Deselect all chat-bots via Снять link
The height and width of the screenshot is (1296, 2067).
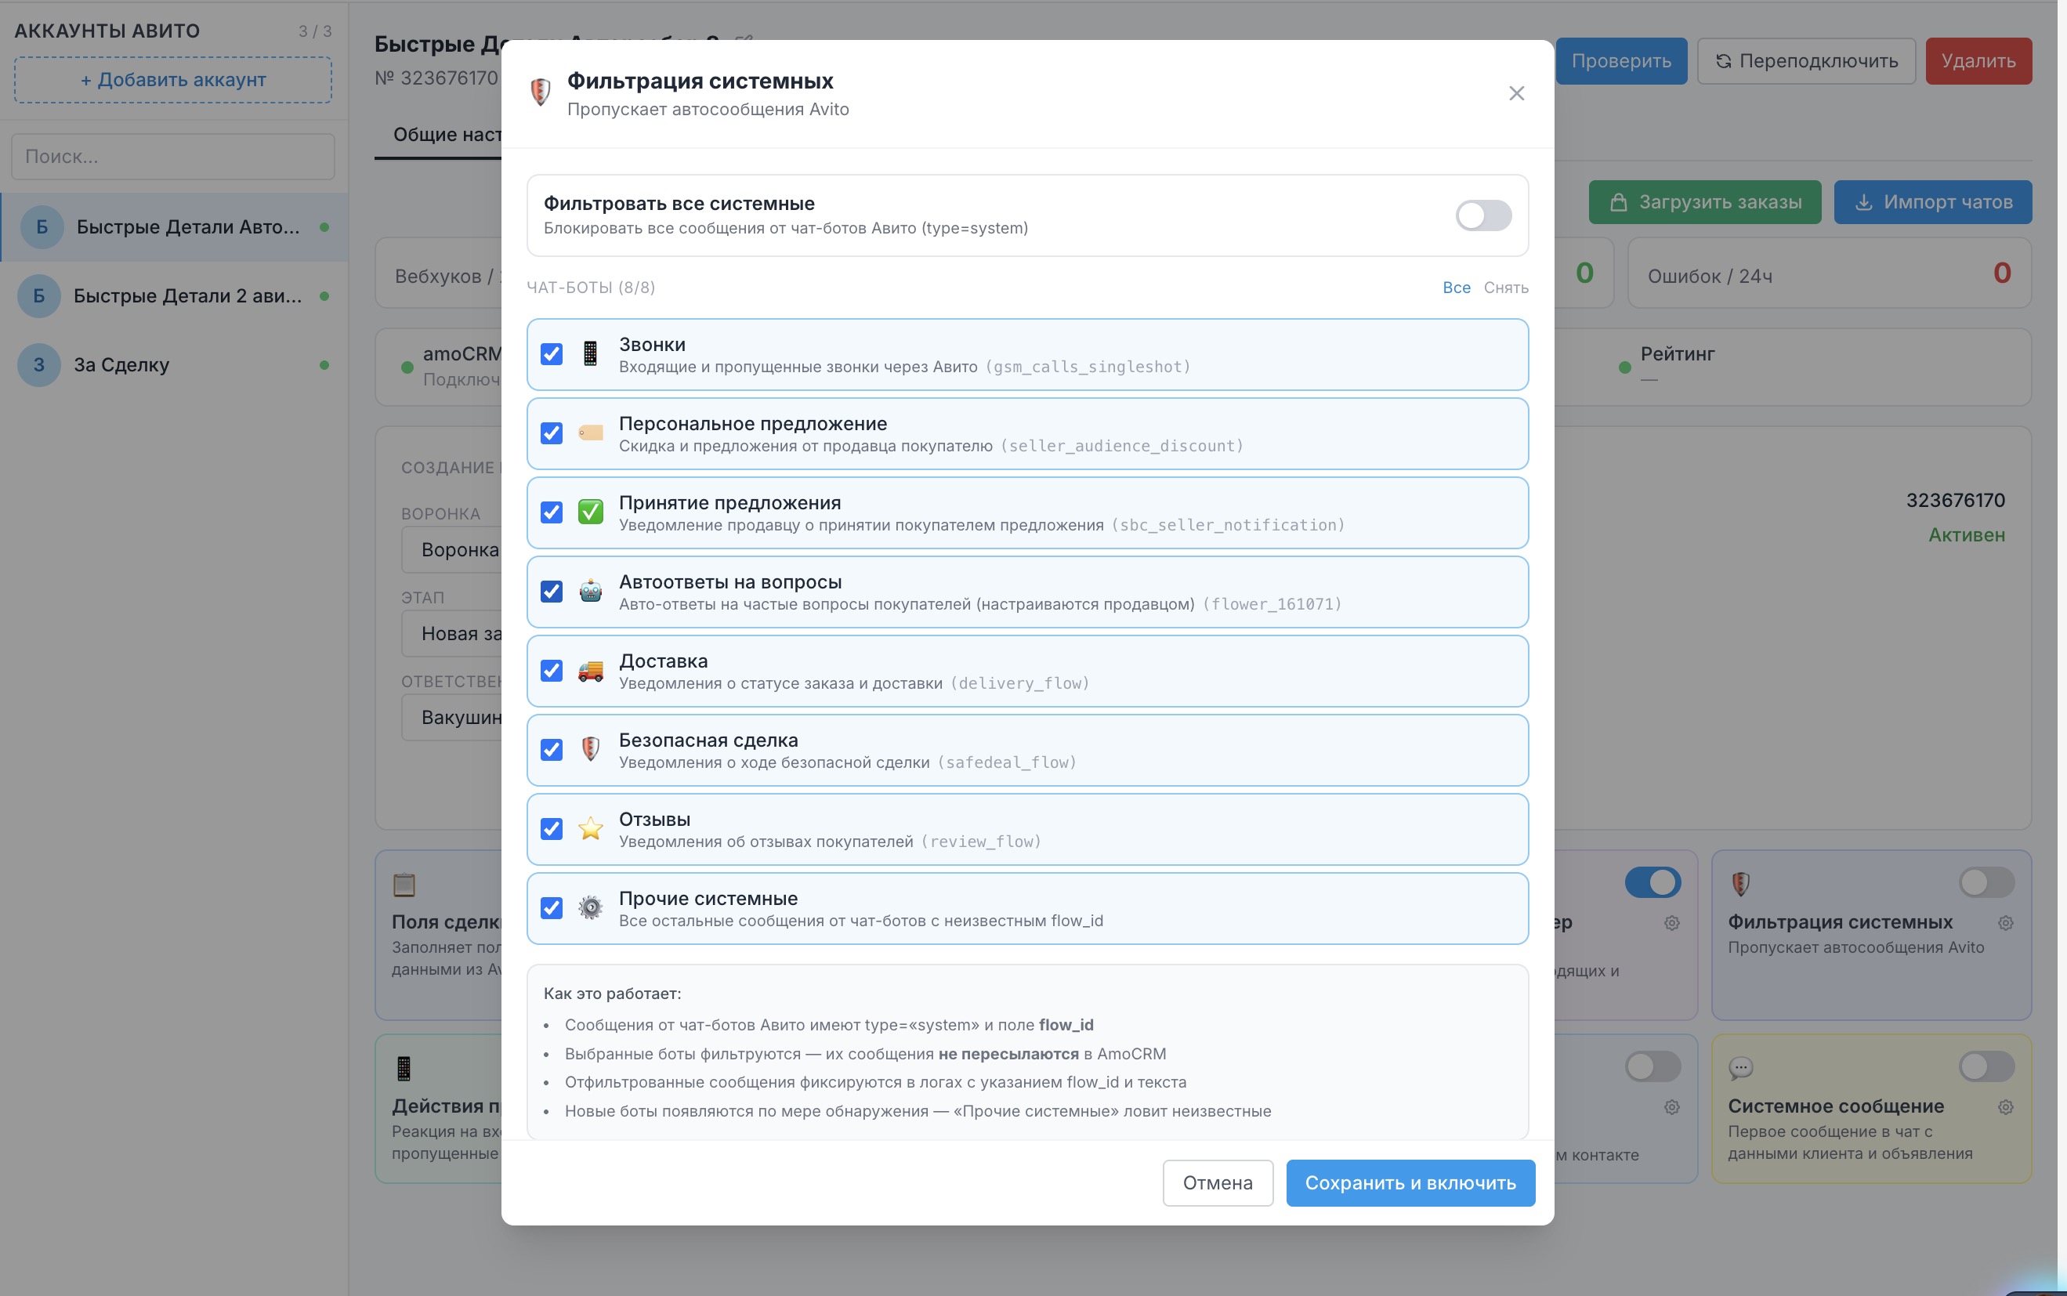pos(1506,288)
